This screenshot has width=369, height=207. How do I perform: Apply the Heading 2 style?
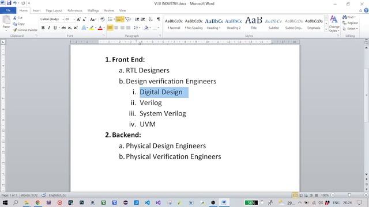[234, 24]
